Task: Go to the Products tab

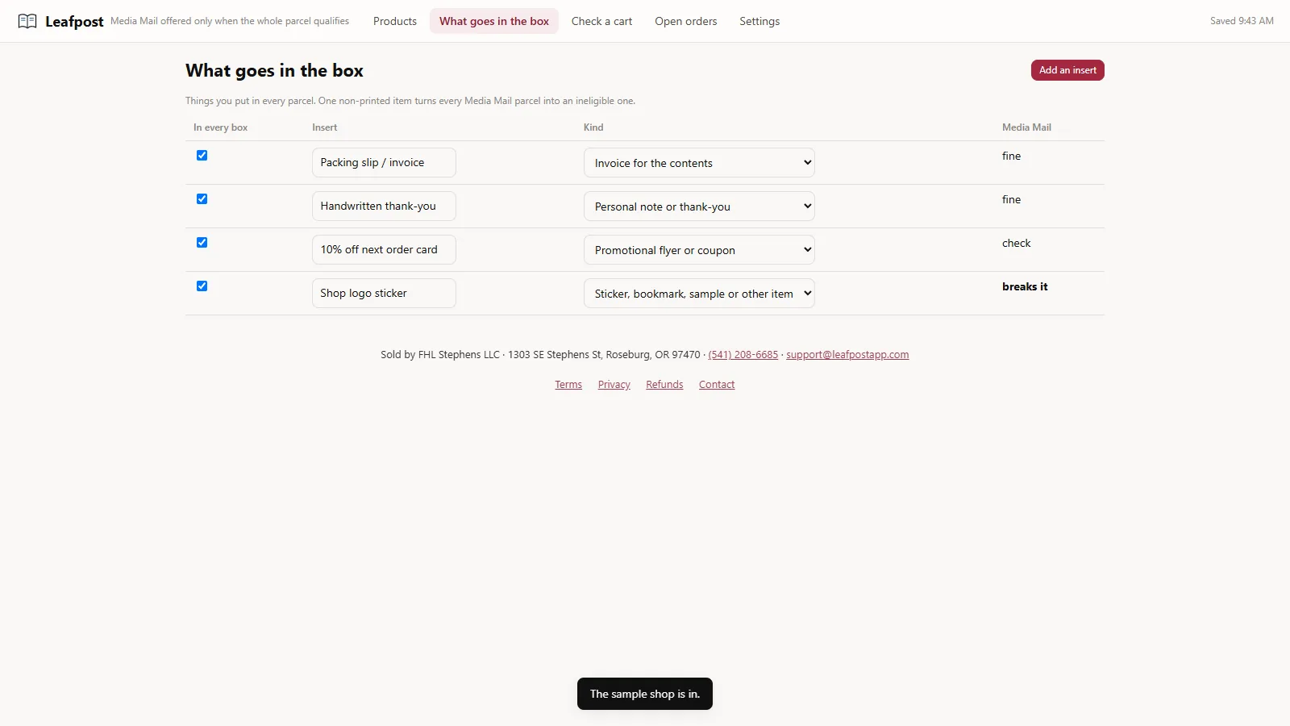Action: coord(395,21)
